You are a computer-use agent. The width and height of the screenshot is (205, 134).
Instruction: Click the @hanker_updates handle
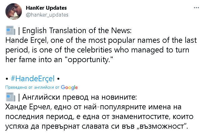47,15
